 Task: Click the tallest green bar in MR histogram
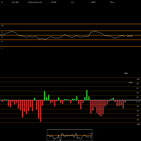(87, 95)
